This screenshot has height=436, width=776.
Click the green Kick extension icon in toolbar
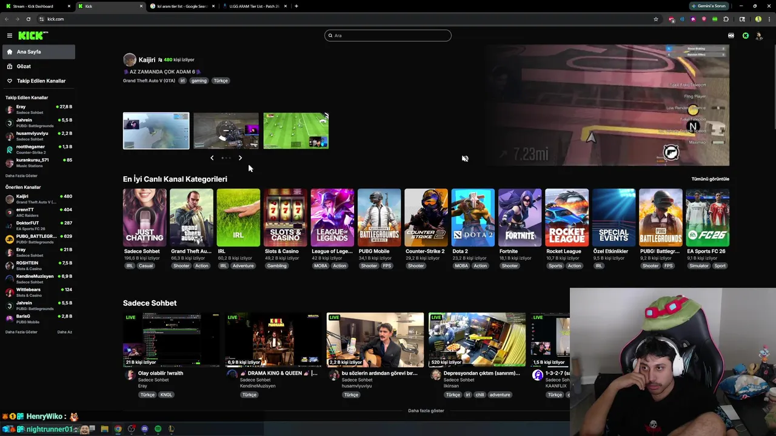point(715,19)
